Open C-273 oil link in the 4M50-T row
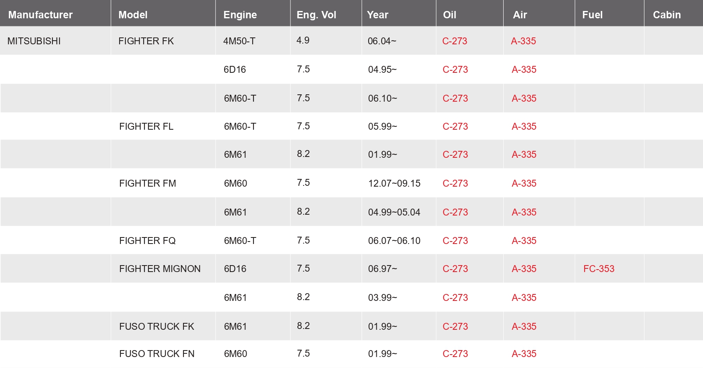Screen dimensions: 703x368 [455, 41]
